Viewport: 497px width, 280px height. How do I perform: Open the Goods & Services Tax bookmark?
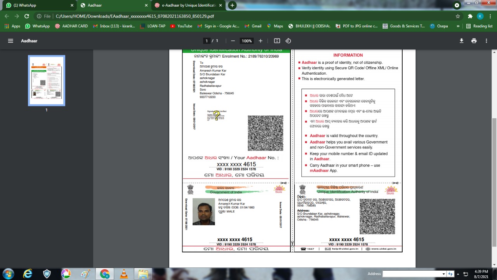(x=404, y=26)
